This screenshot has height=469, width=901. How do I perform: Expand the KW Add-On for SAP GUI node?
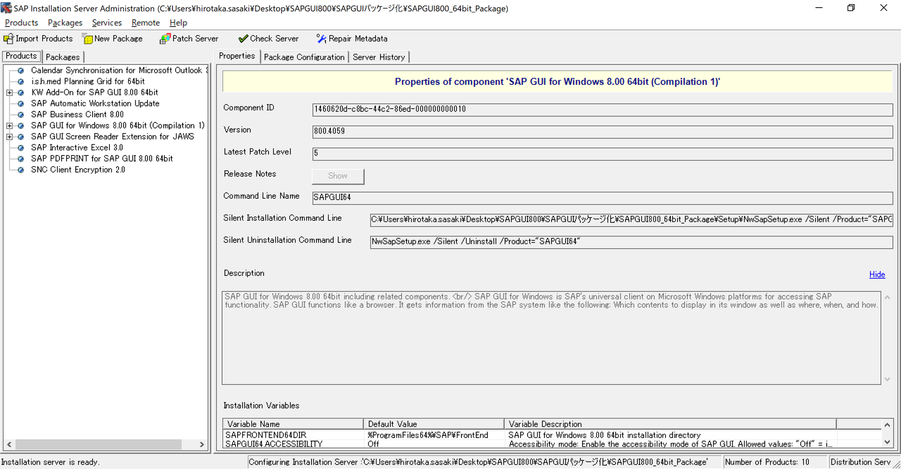pos(9,92)
